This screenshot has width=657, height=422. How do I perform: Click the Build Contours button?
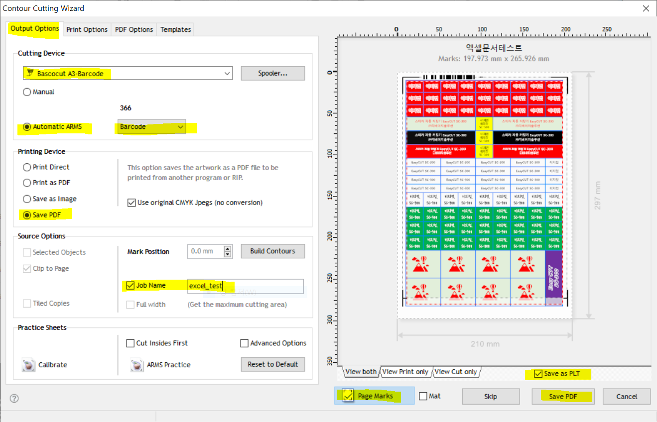tap(272, 251)
